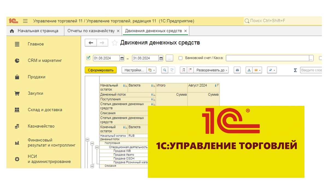
Task: Open Финансовый результат via chart icon
Action: (x=17, y=142)
